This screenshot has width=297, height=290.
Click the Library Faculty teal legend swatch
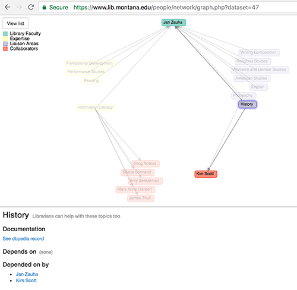pos(5,33)
